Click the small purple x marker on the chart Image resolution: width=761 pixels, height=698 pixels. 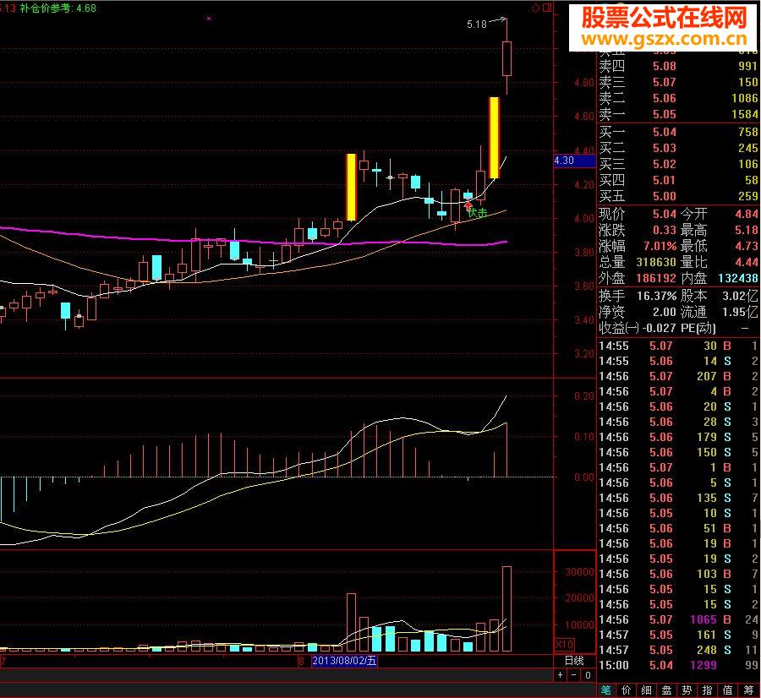(209, 19)
